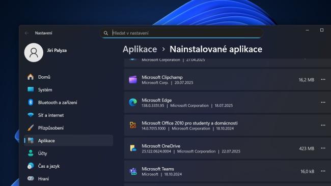Click the OneDrive date 22.07.2025
The width and height of the screenshot is (331, 186).
point(231,151)
